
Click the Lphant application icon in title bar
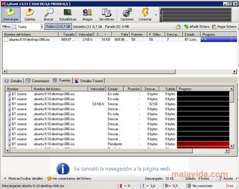[x=3, y=4]
